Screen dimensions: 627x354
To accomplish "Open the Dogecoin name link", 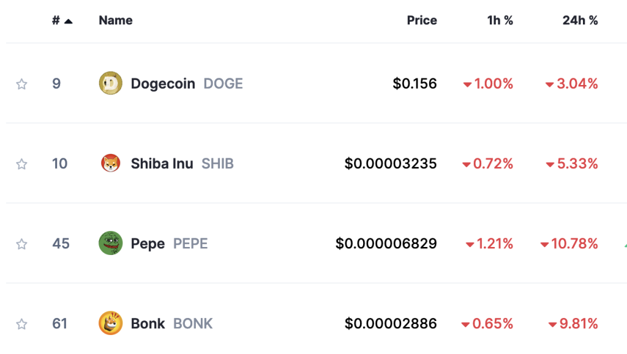I will (163, 84).
